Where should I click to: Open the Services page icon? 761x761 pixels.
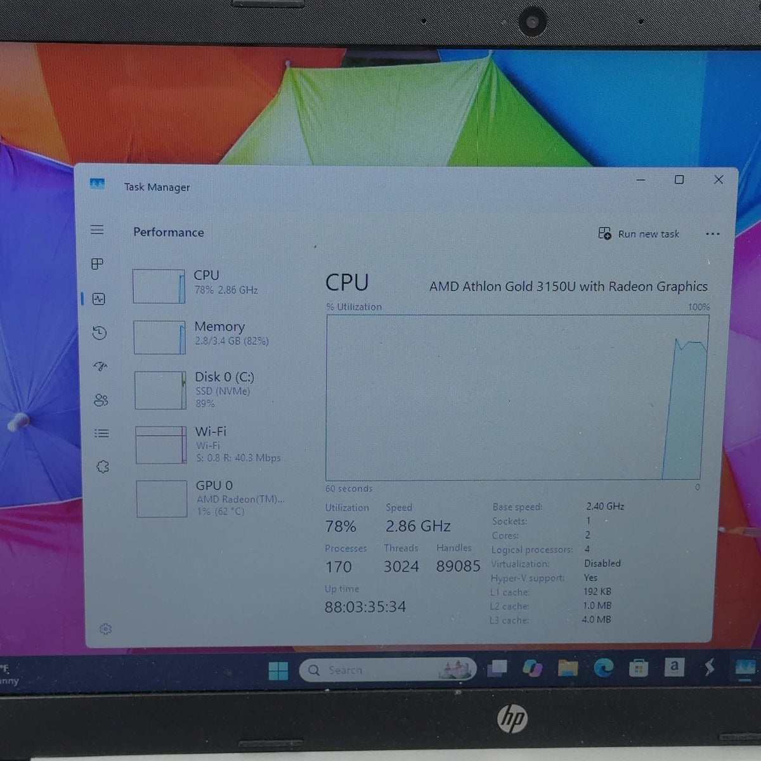[102, 467]
